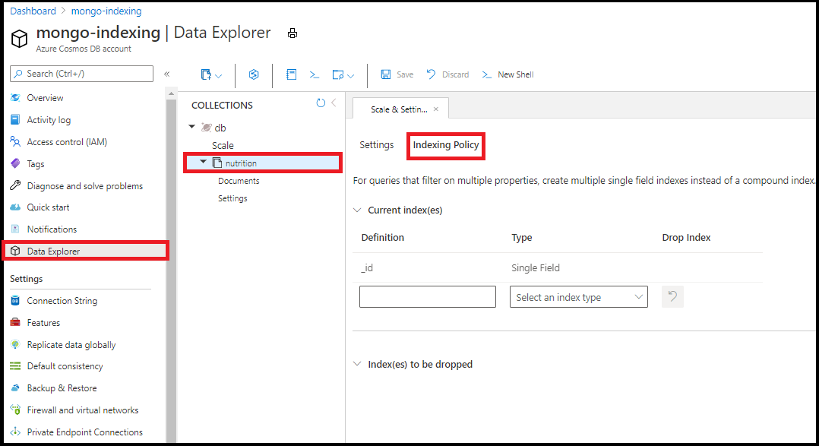Refresh the collections list with the refresh icon

click(x=320, y=104)
